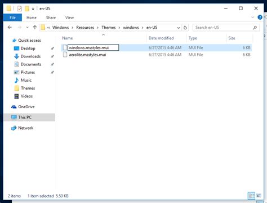Click the double chevron before Windows breadcrumb

point(48,28)
